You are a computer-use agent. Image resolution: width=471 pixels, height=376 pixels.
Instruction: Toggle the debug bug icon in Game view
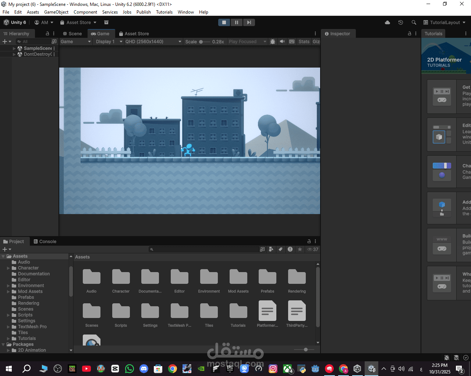pos(273,41)
